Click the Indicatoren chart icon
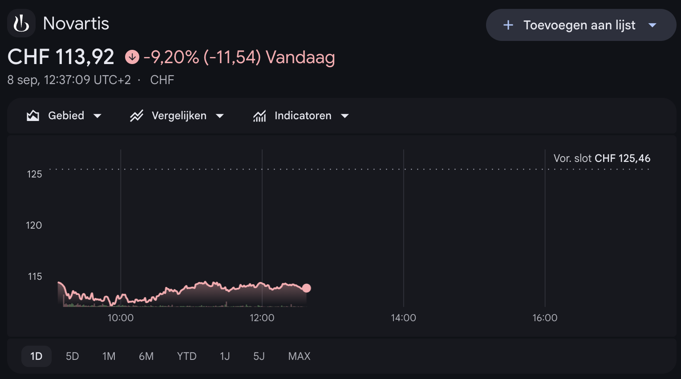This screenshot has height=379, width=681. click(x=259, y=116)
